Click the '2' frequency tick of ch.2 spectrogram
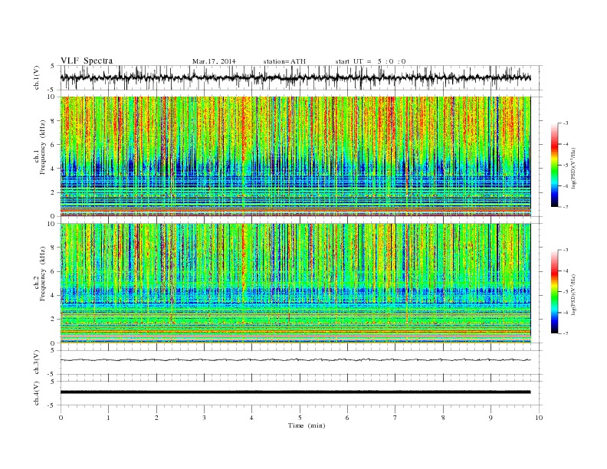The height and width of the screenshot is (469, 607). tap(54, 320)
